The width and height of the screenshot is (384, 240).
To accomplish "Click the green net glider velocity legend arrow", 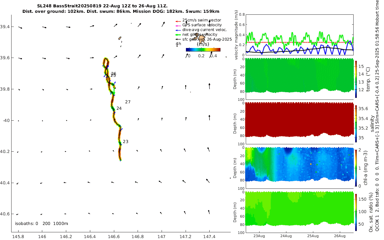I will click(178, 35).
